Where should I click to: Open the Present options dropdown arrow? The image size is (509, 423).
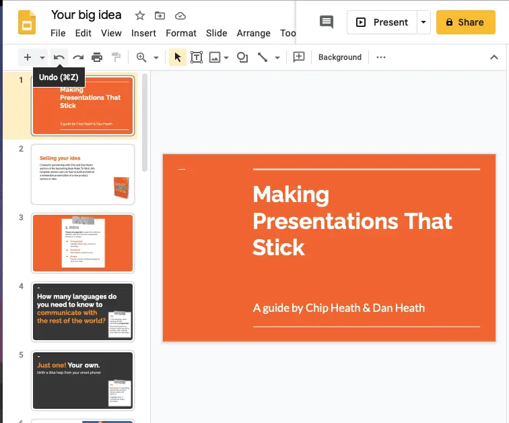coord(423,22)
